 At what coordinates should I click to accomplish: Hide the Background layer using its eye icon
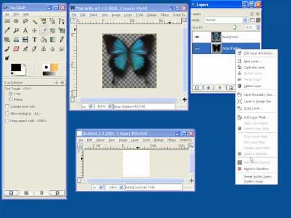point(196,37)
